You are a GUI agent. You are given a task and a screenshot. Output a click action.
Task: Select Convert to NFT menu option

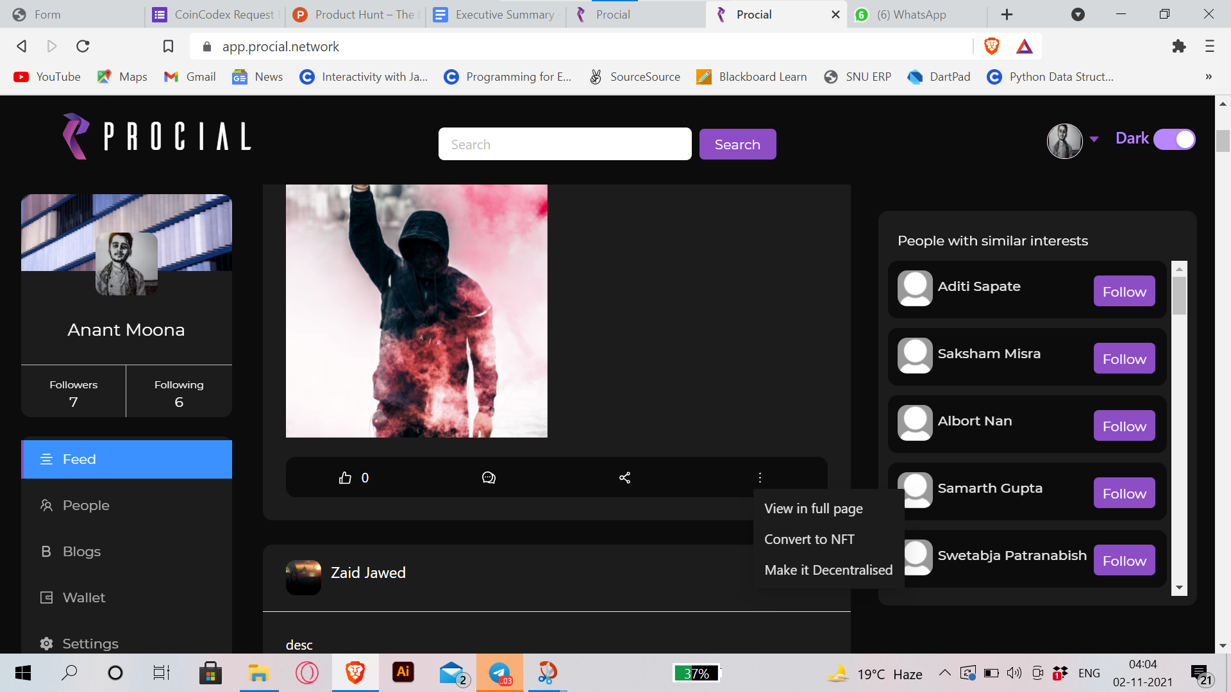coord(809,540)
